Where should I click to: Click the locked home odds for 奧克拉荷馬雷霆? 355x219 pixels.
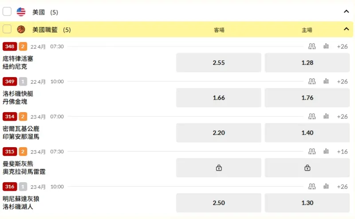pos(307,168)
